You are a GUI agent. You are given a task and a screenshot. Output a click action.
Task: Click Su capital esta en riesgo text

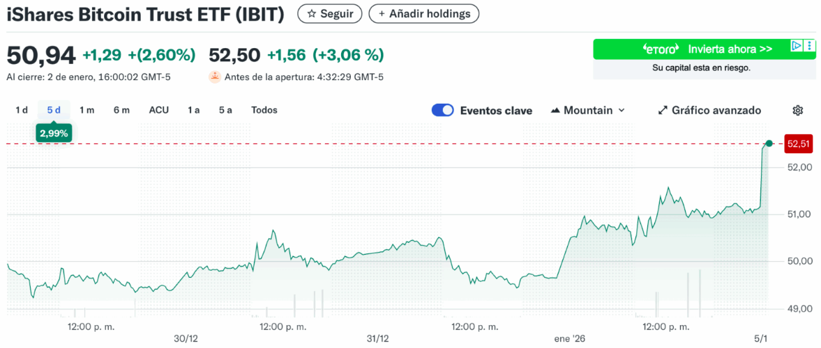(701, 68)
